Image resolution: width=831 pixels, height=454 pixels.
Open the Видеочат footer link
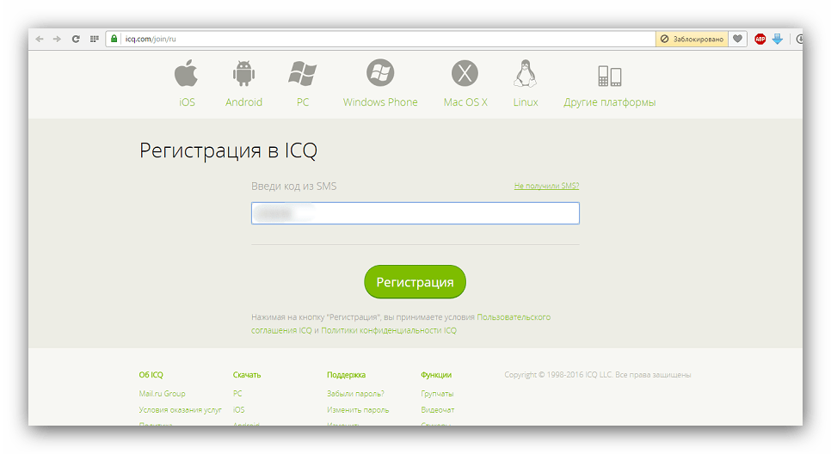(438, 409)
